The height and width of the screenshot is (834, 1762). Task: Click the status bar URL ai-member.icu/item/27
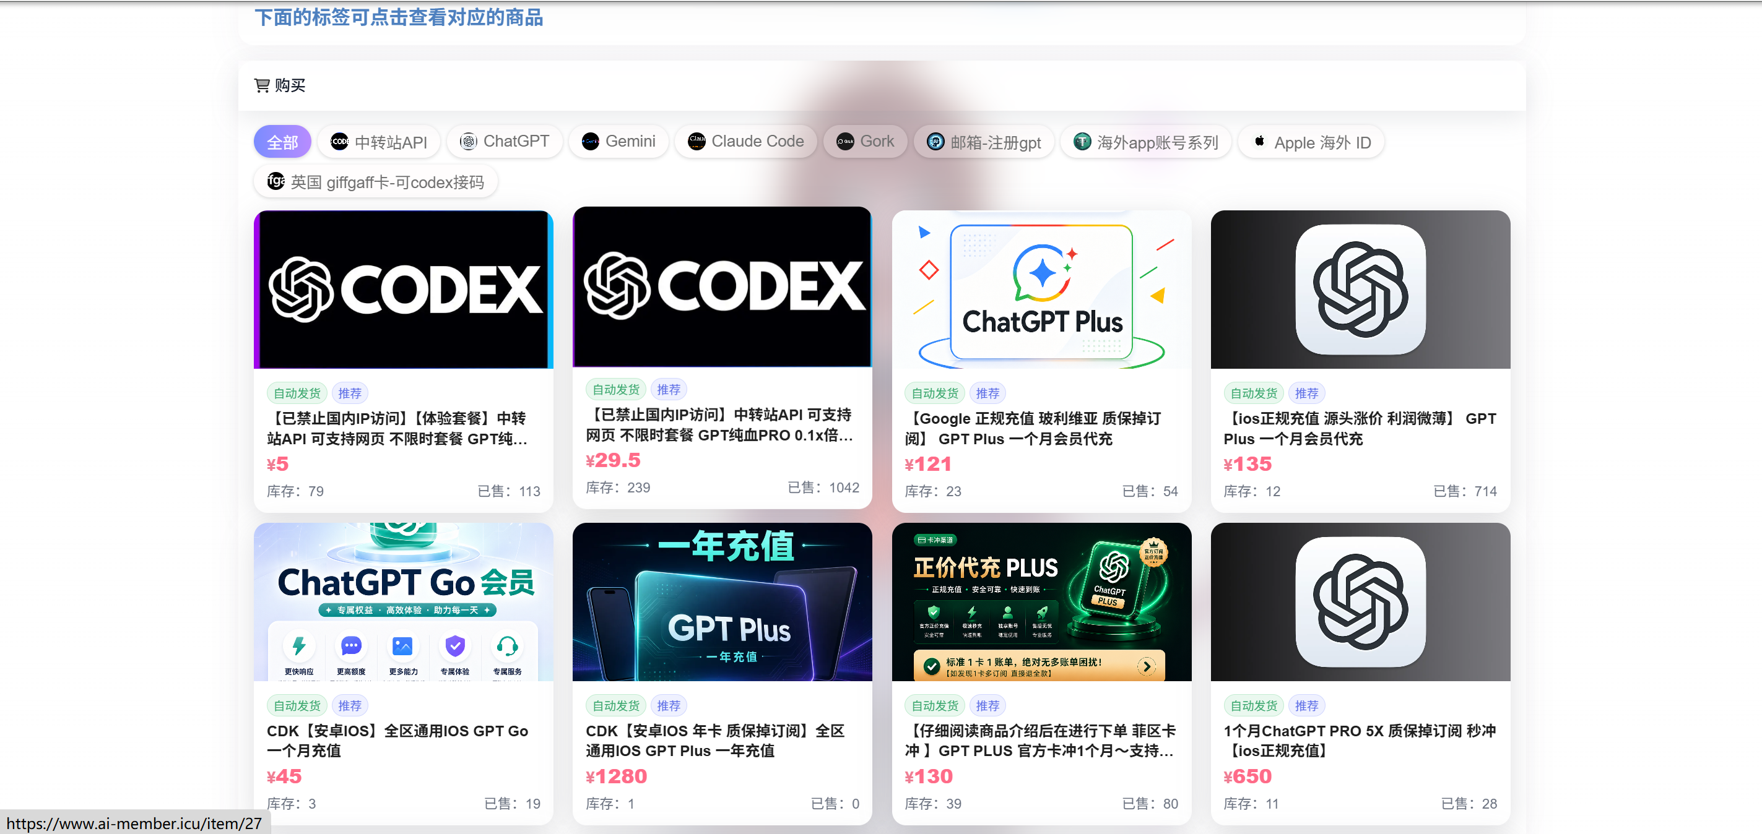click(x=134, y=823)
